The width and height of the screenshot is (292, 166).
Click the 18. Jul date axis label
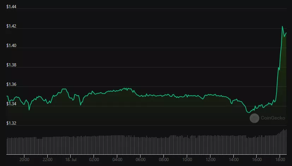pyautogui.click(x=71, y=160)
